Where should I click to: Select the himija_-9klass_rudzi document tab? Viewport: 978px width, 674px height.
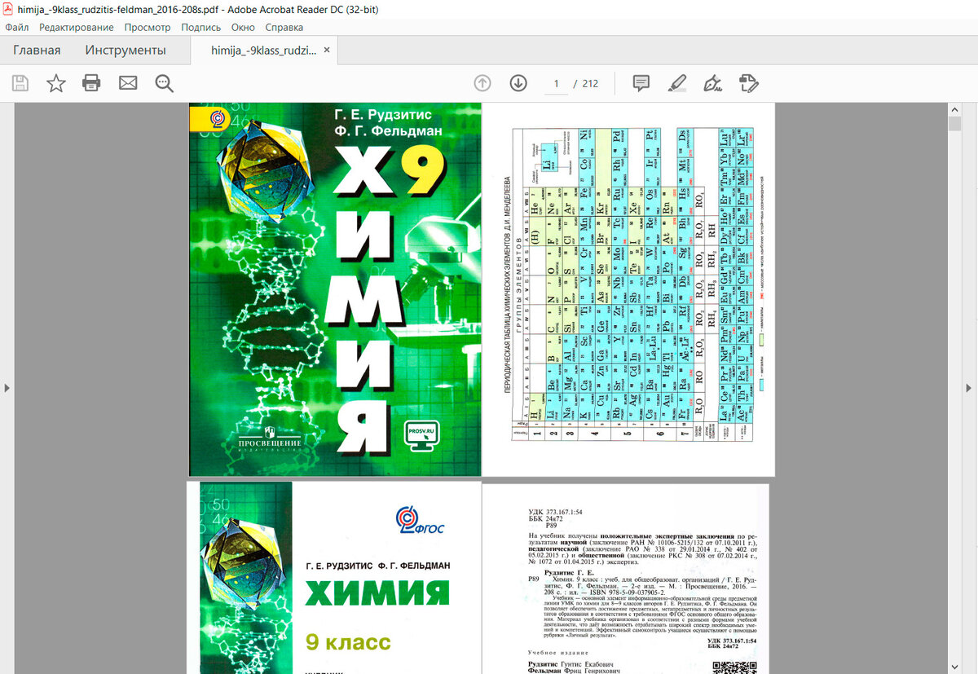pos(264,51)
